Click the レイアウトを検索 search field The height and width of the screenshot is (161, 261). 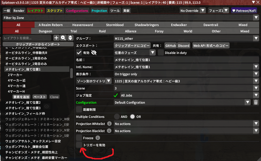point(27,38)
